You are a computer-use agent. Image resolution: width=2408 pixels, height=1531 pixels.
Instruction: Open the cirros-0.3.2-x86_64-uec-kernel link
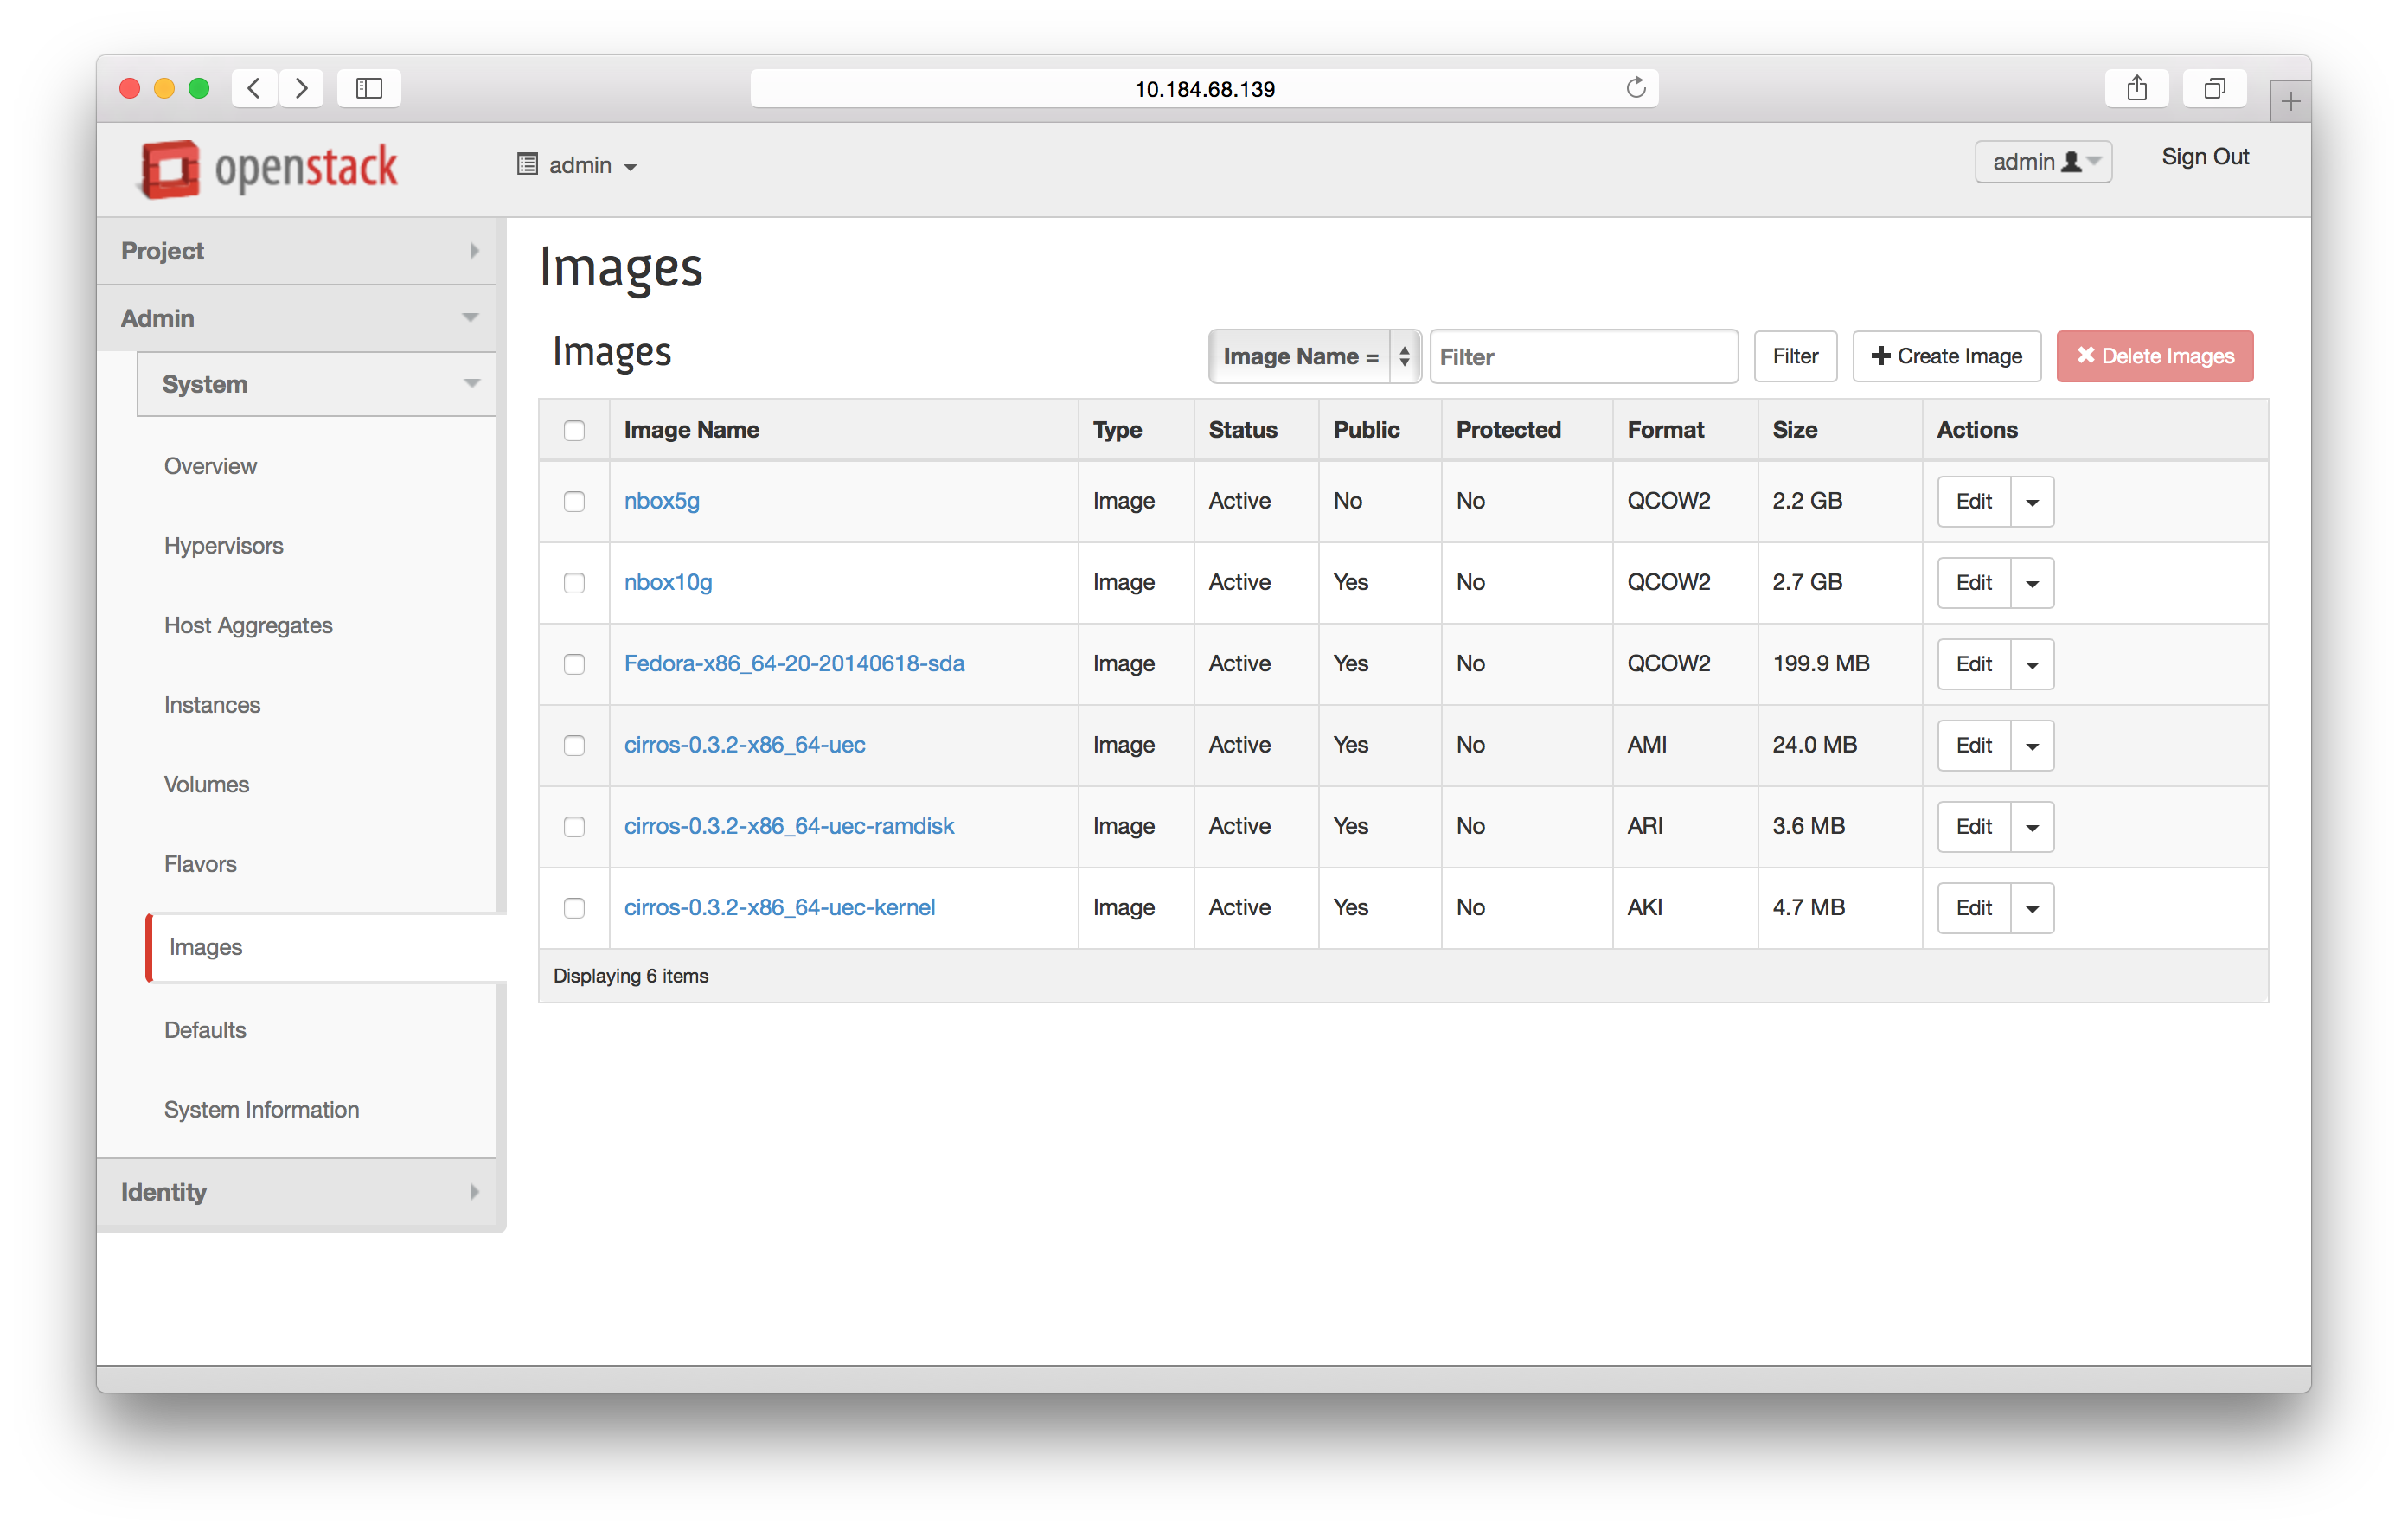coord(780,908)
